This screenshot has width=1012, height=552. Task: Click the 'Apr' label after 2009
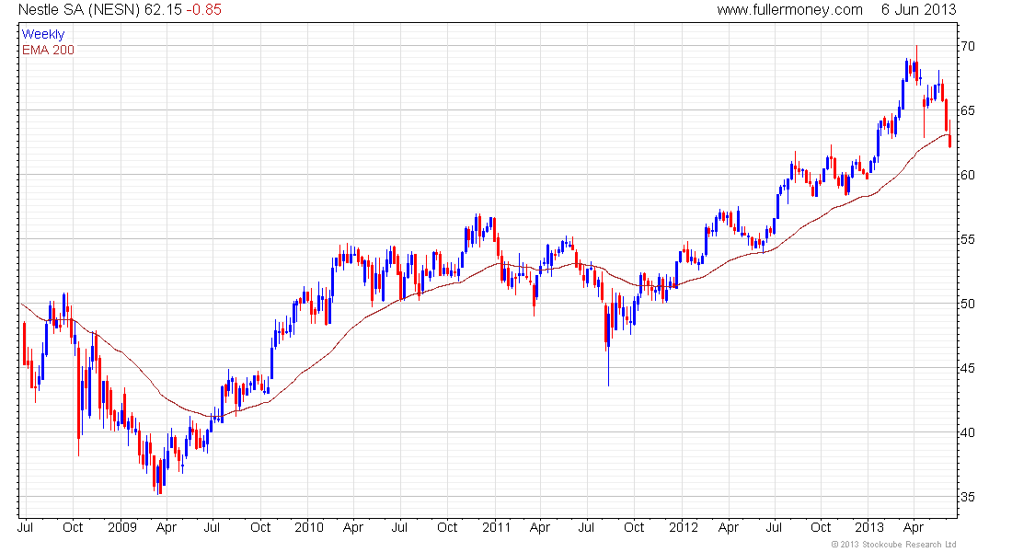coord(167,528)
